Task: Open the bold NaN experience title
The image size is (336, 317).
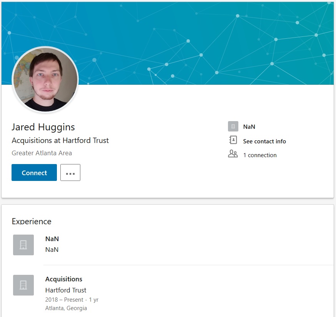Action: point(52,239)
